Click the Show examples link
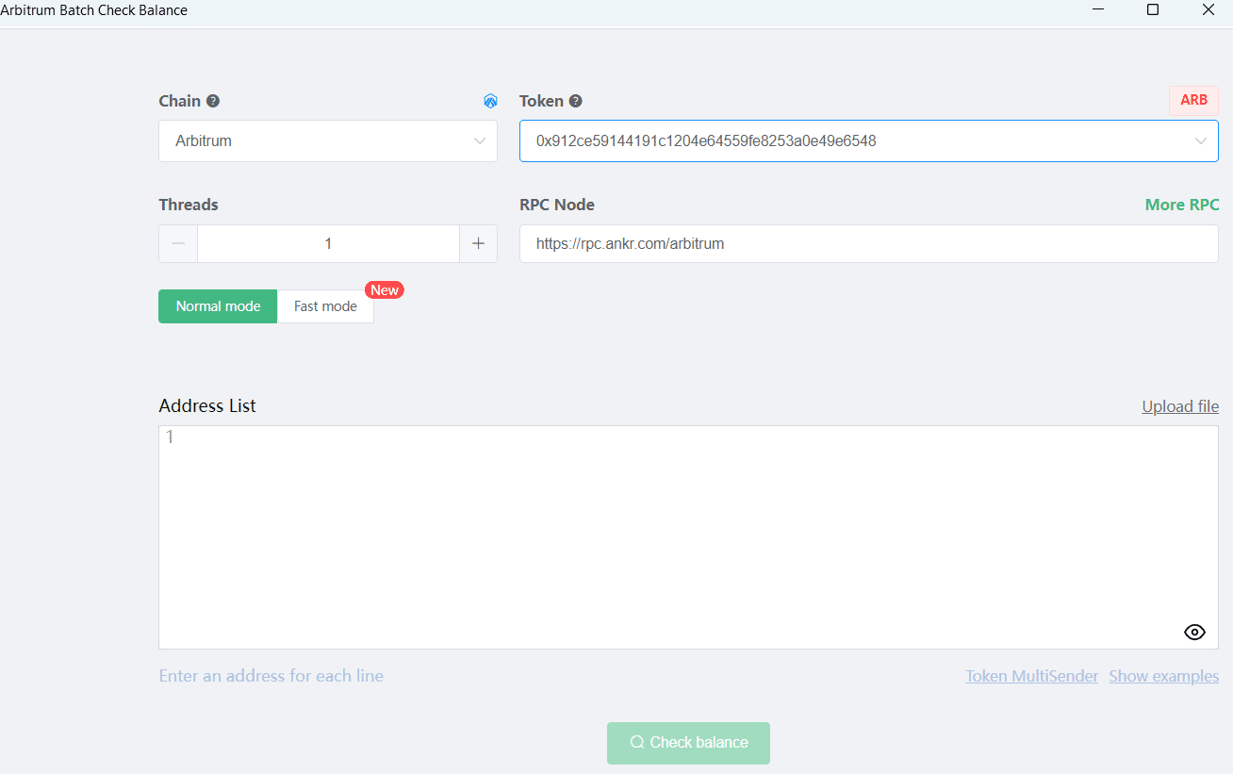The image size is (1233, 774). point(1164,676)
